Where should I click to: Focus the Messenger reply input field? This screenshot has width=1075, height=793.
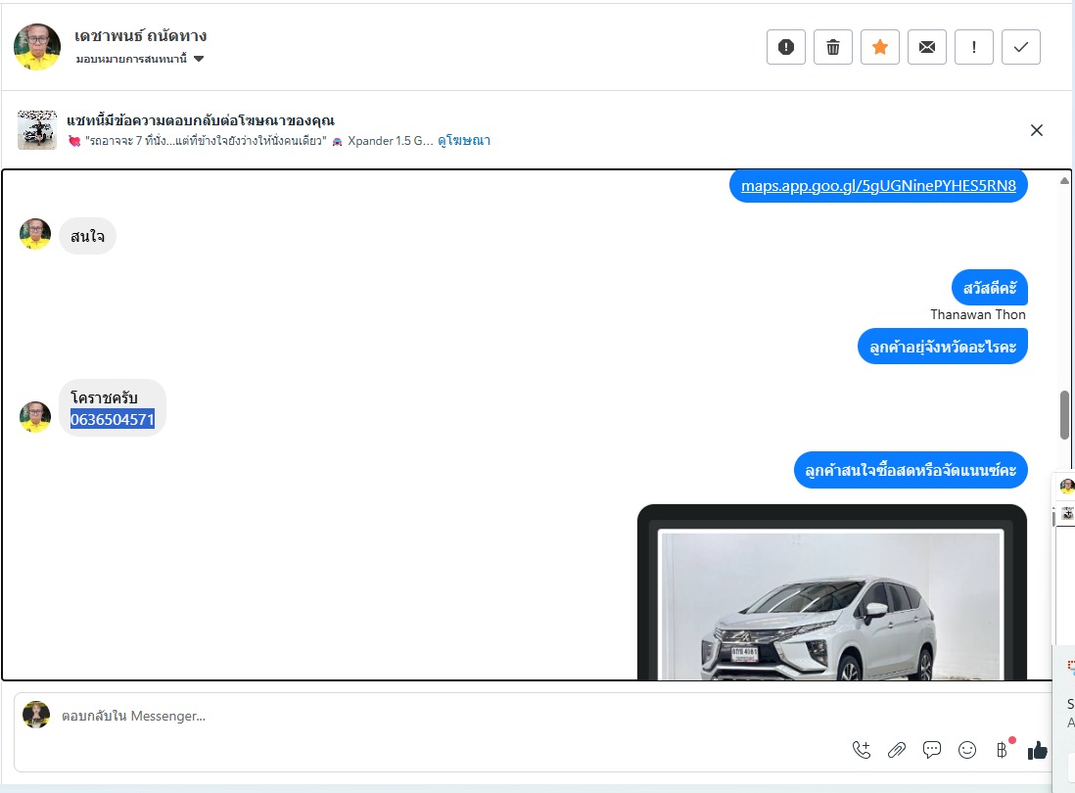pos(441,716)
